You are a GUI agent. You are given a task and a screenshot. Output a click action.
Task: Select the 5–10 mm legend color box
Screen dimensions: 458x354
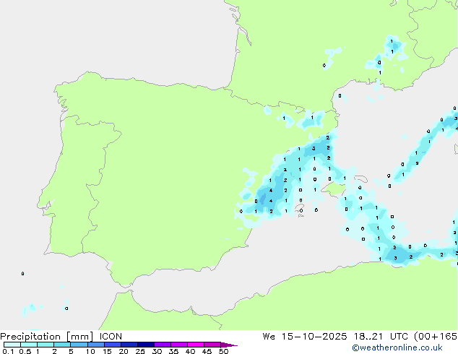[79, 345]
